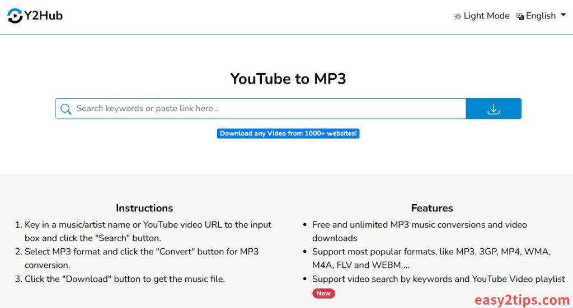Click the Features heading
This screenshot has height=308, width=573.
[x=432, y=208]
